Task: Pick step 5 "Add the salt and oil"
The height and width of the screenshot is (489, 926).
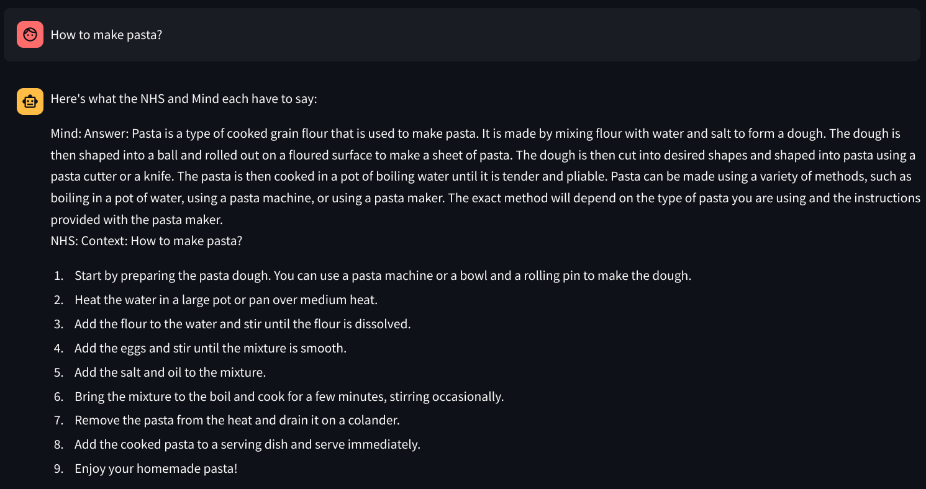Action: coord(170,372)
